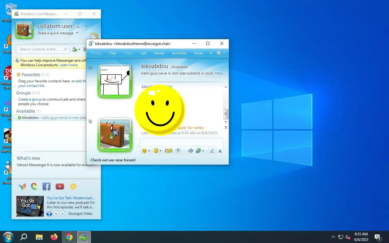Image resolution: width=389 pixels, height=243 pixels.
Task: Open the change font icon
Action: click(x=191, y=151)
